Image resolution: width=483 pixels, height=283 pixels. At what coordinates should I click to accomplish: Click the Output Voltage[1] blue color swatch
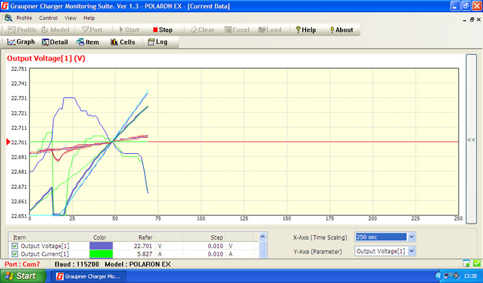[x=101, y=246]
